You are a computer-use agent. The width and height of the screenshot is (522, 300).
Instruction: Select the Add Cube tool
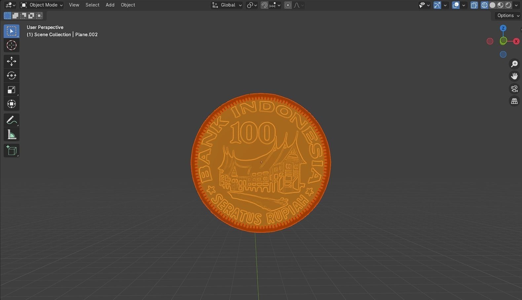pos(12,151)
